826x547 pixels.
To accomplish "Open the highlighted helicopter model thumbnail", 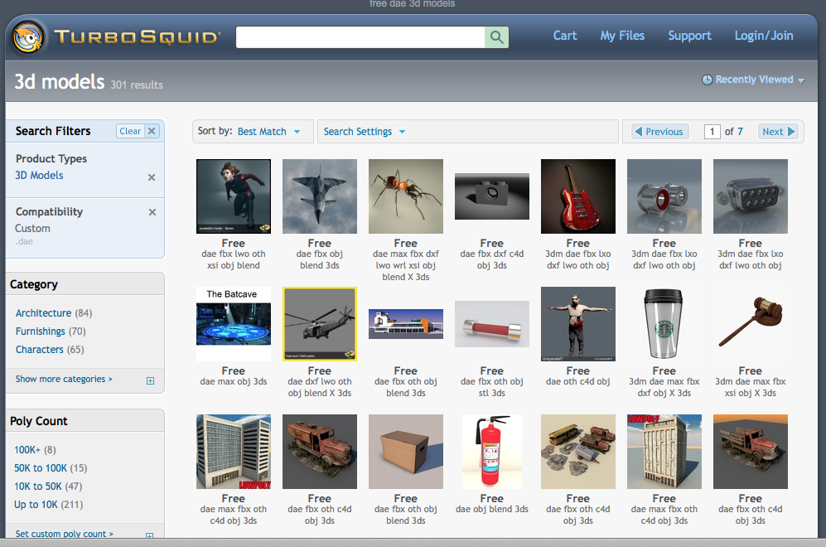I will tap(319, 323).
